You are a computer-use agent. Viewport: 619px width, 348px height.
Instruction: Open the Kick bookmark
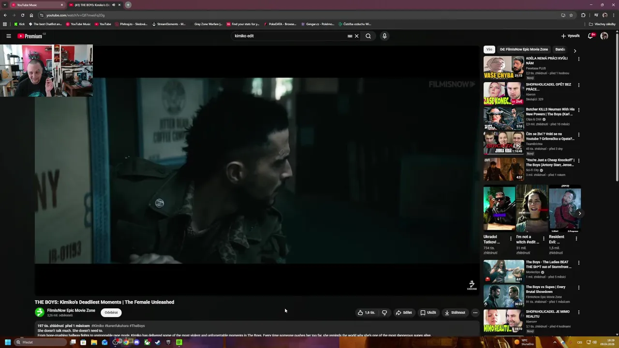[19, 24]
